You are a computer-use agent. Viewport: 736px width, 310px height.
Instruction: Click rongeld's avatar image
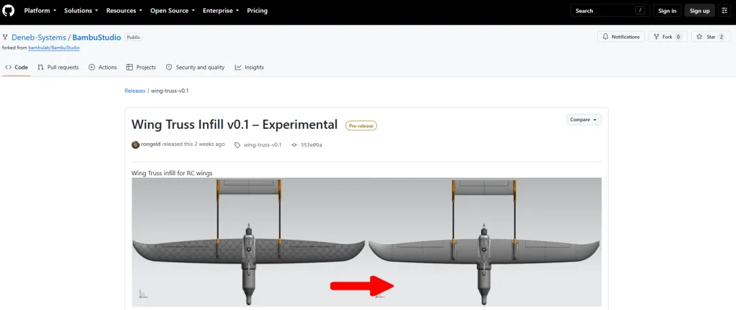[x=135, y=144]
